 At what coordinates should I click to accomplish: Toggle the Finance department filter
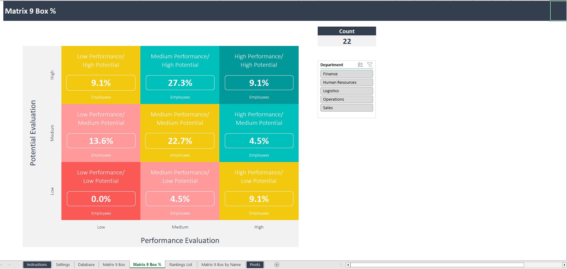click(x=346, y=74)
